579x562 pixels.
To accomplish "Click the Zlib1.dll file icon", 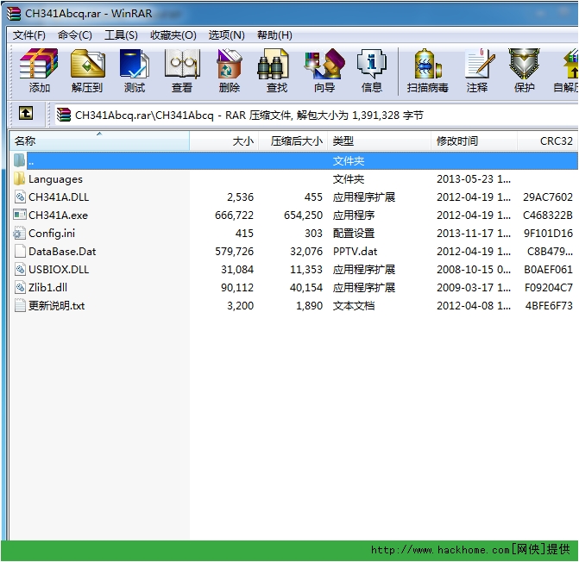I will pyautogui.click(x=20, y=287).
